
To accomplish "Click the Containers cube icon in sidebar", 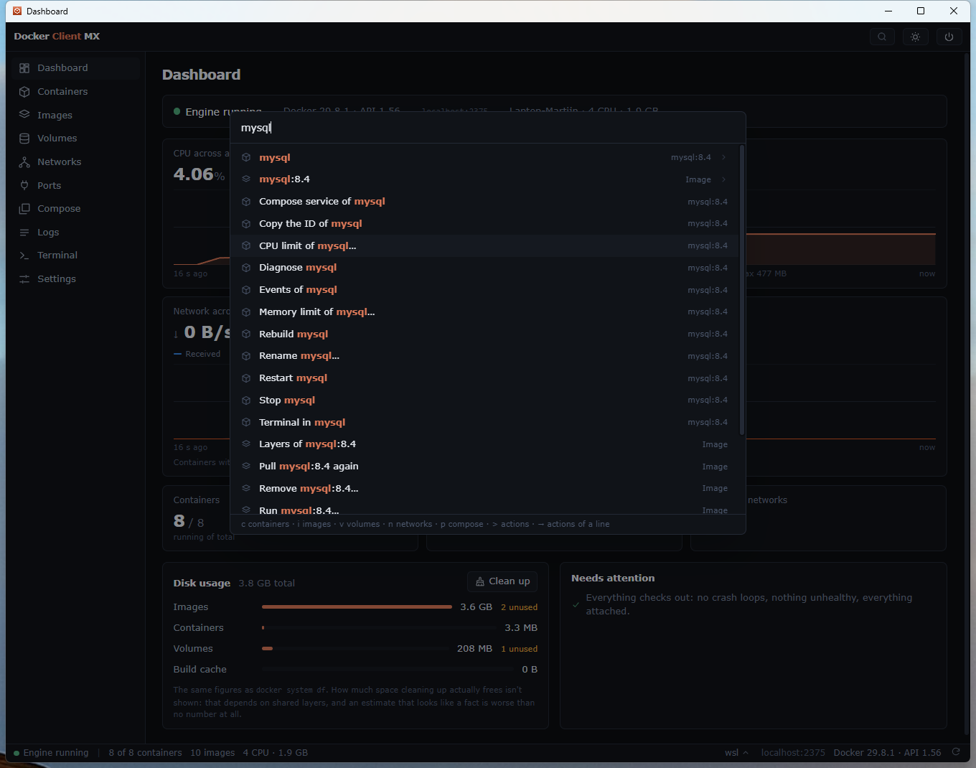I will pos(24,92).
